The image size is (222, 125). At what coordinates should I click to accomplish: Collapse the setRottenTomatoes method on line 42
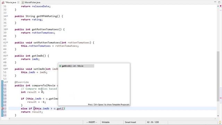click(x=7, y=42)
